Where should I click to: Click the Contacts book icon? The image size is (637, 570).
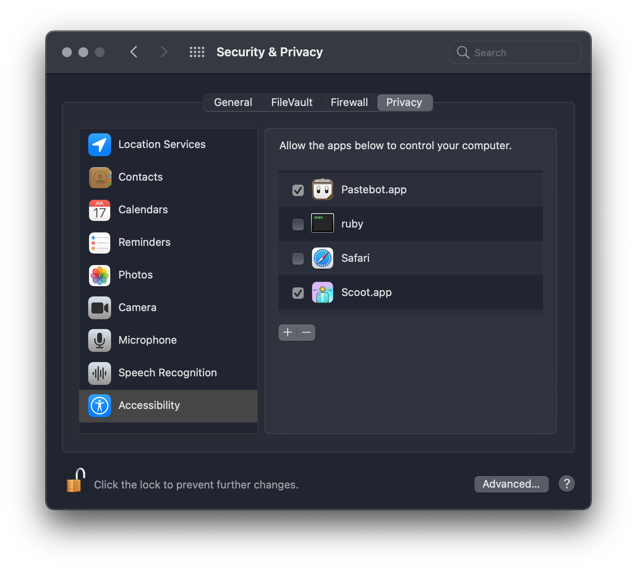pyautogui.click(x=100, y=177)
